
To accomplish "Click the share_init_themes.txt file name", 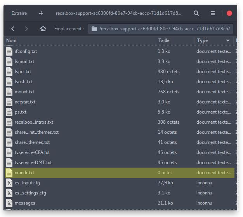I will (x=36, y=132).
